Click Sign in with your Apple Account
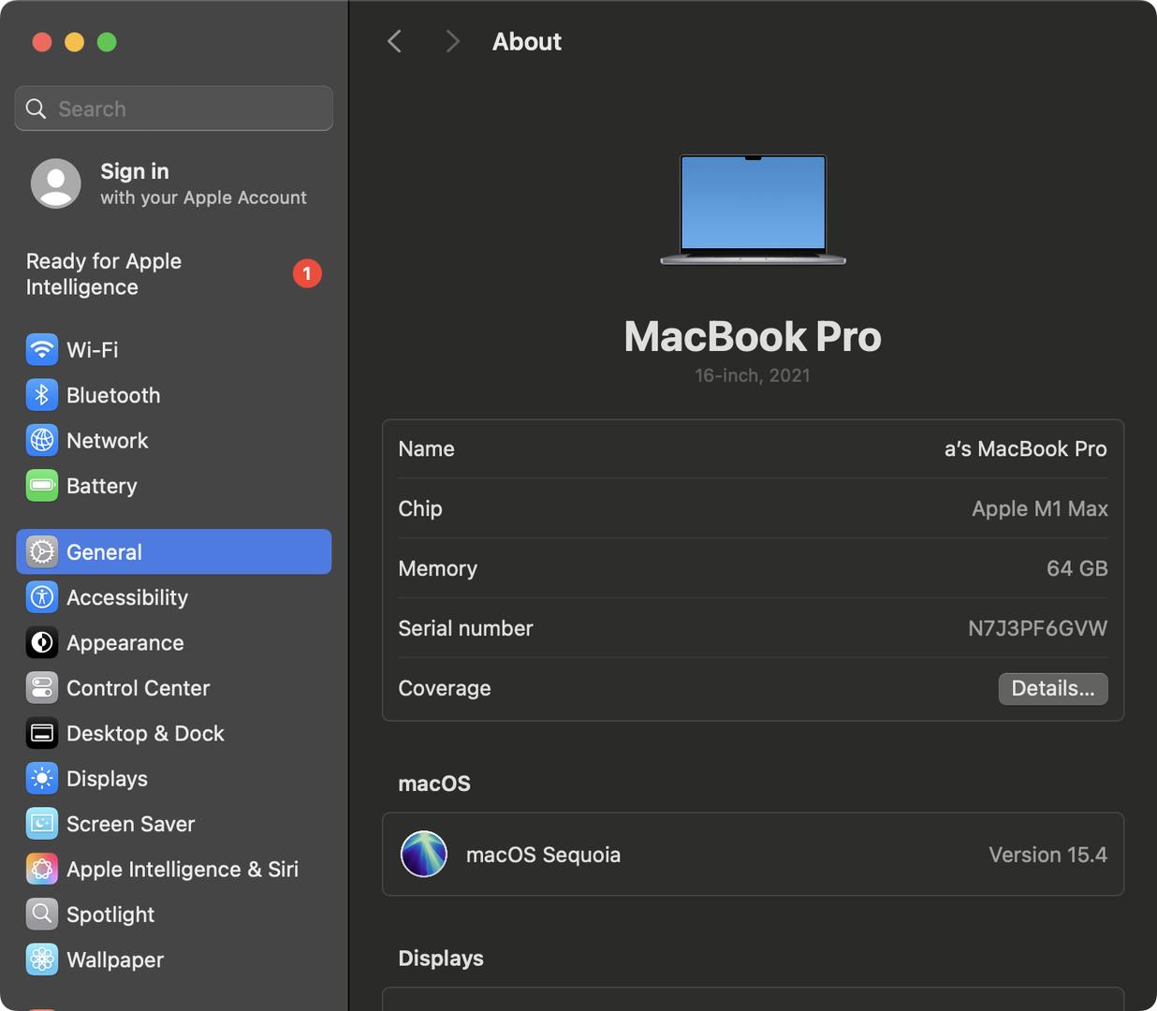Screen dimensions: 1157x1011 coord(174,183)
